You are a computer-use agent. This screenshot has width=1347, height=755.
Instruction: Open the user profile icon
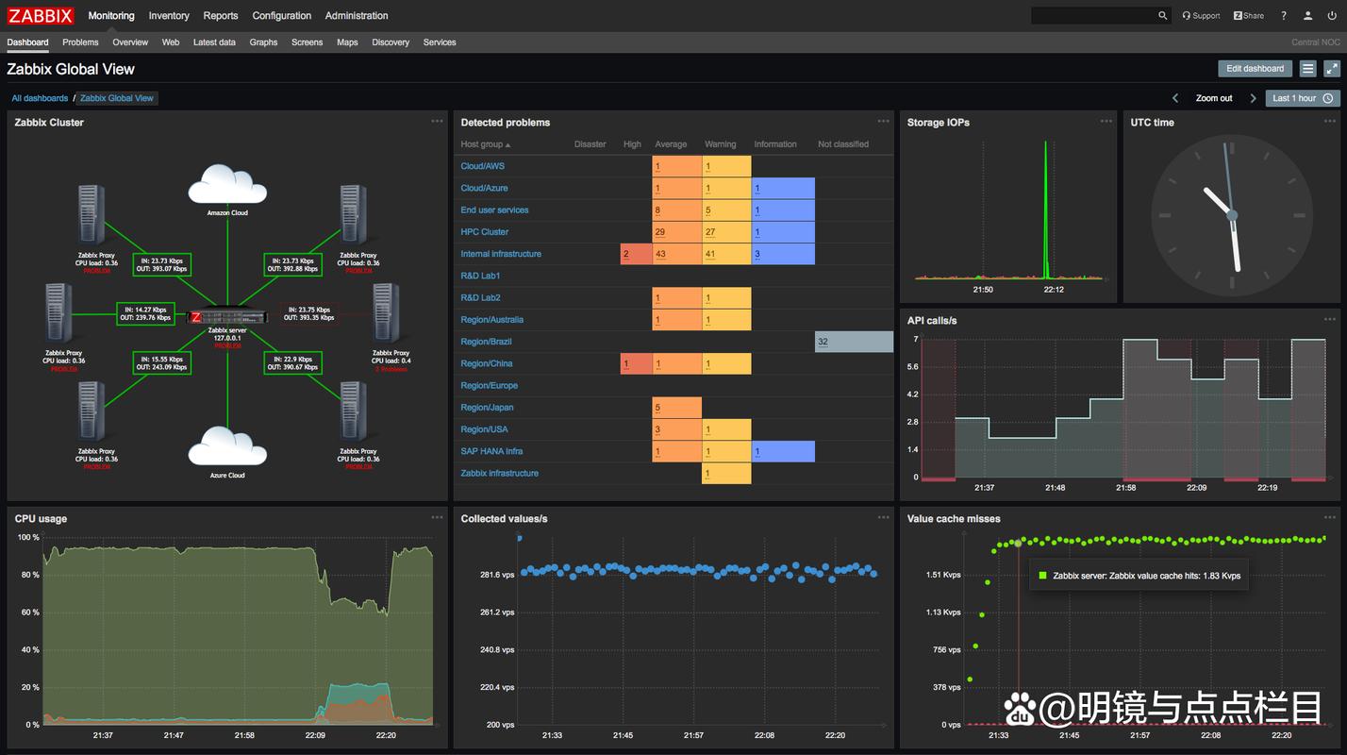(1307, 16)
